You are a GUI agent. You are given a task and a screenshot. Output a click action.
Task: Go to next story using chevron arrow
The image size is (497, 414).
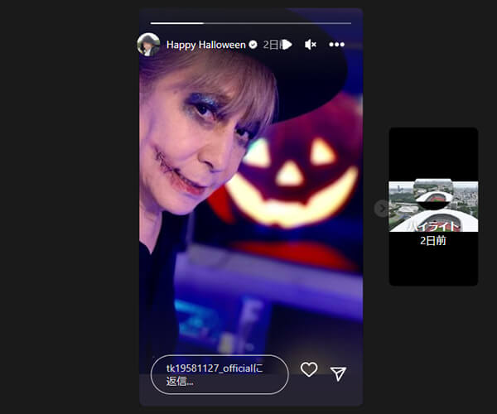click(382, 208)
